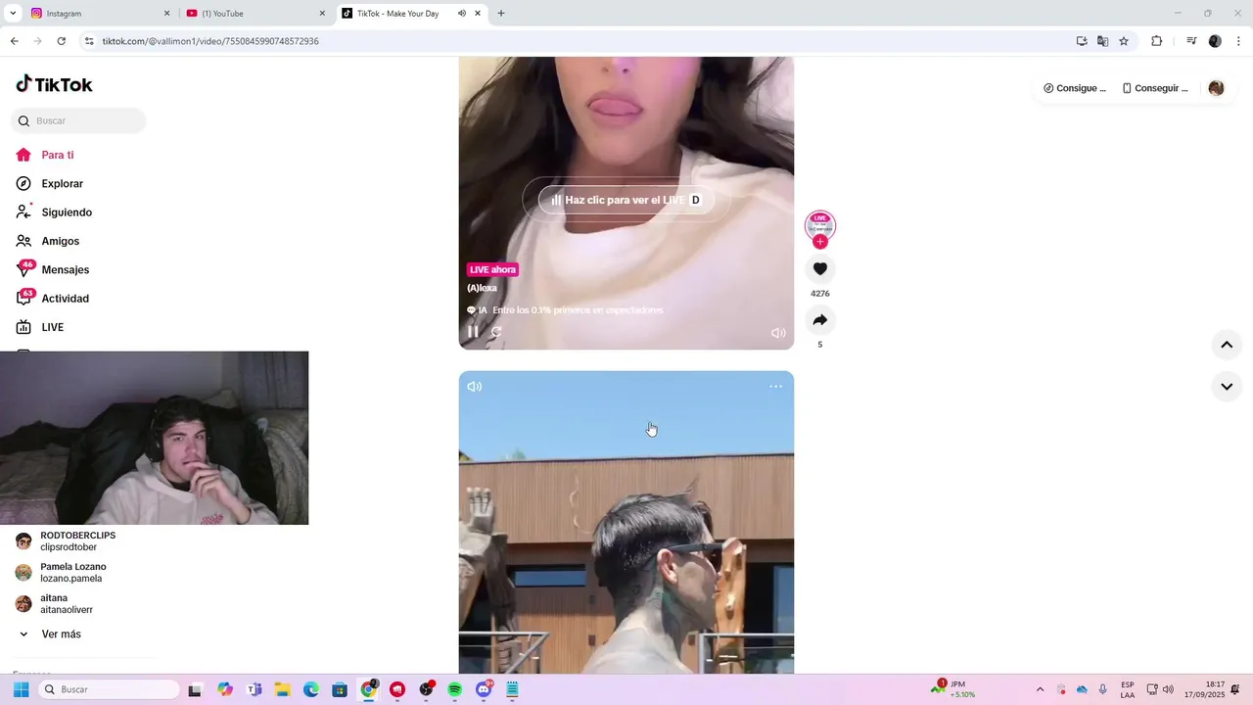Click the TikTok logo
The height and width of the screenshot is (705, 1253).
pos(54,84)
